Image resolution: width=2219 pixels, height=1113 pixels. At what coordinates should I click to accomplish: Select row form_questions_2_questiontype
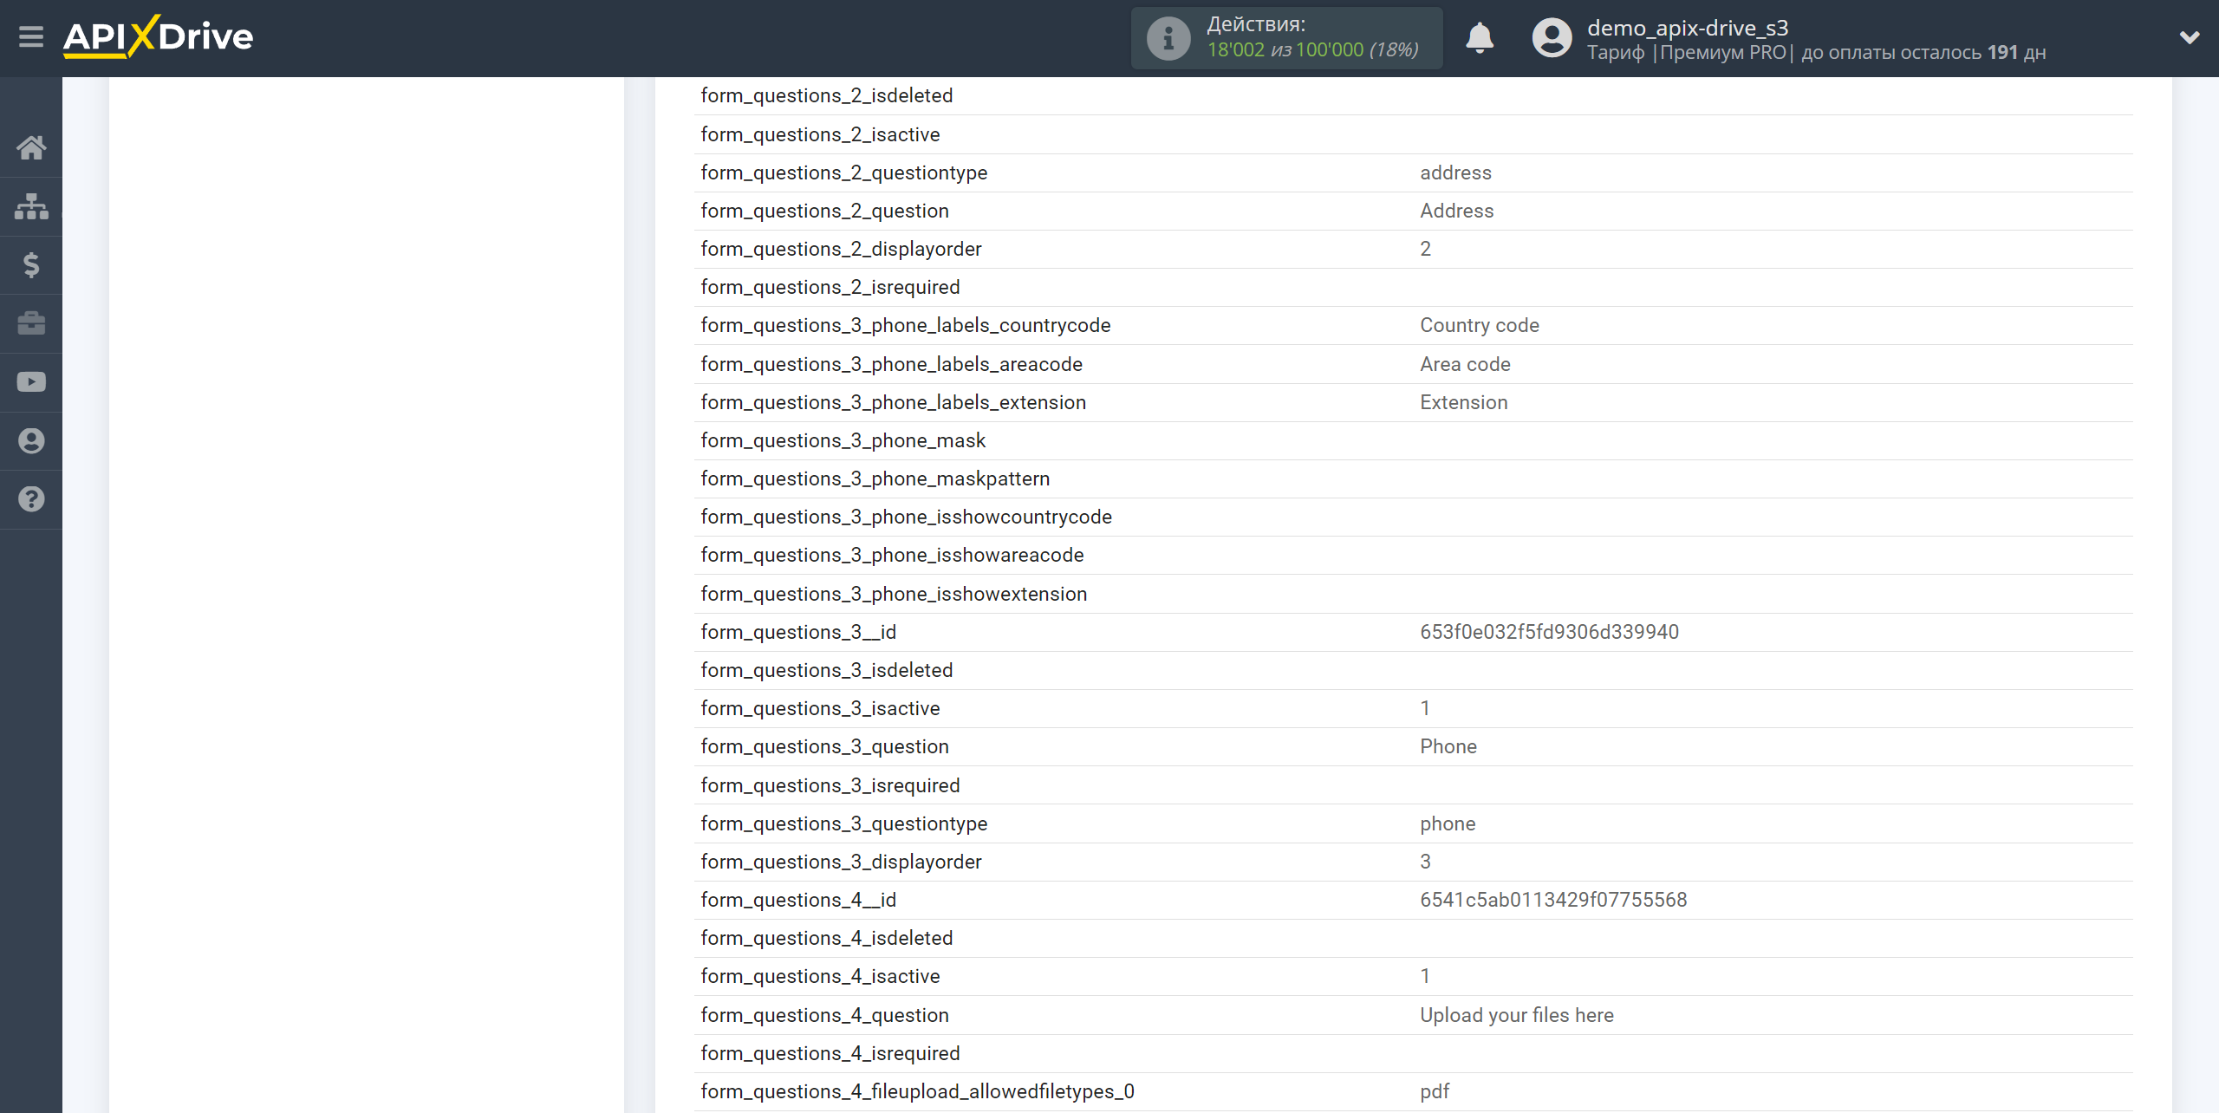(x=1413, y=172)
